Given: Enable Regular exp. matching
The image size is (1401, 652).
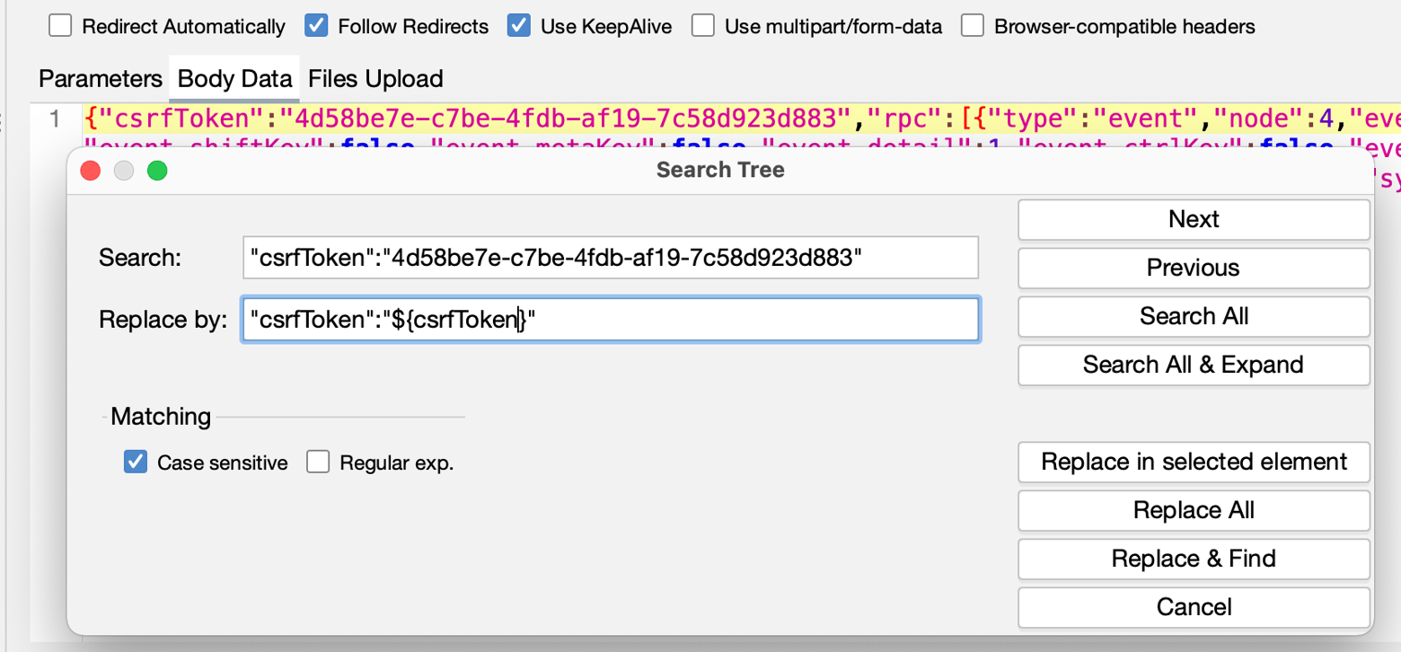Looking at the screenshot, I should point(319,462).
